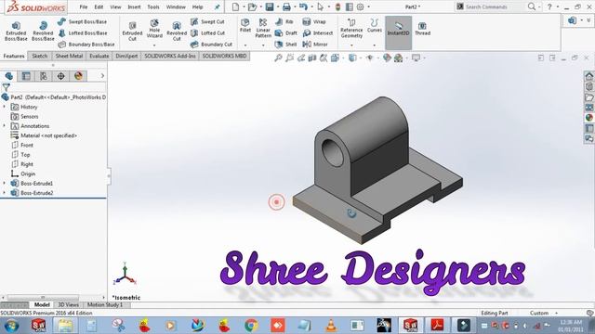Open Google Chrome from the taskbar
Screen dimensions: 595x334
click(x=251, y=326)
